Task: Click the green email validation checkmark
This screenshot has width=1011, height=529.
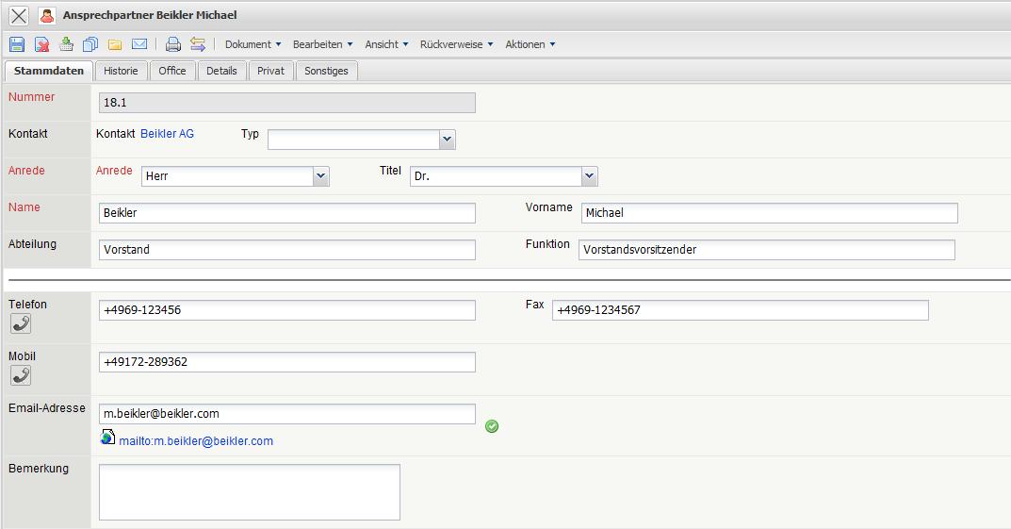Action: point(492,426)
